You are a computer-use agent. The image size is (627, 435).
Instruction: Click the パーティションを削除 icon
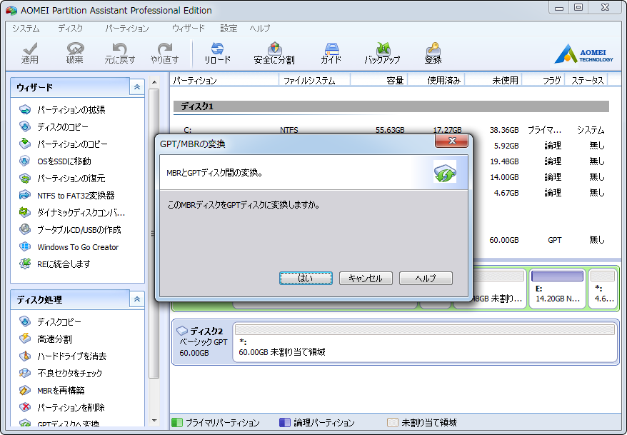tap(25, 407)
